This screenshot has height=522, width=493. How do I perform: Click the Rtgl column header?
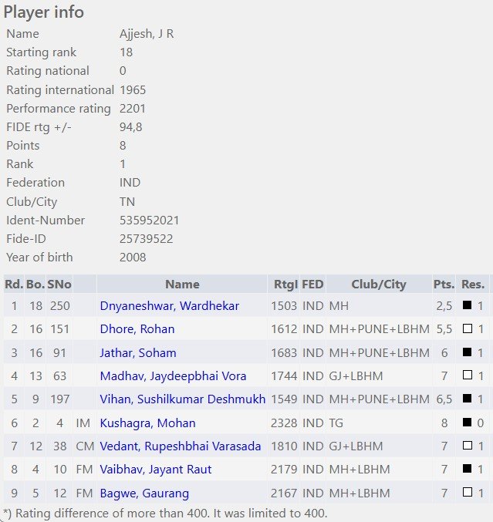coord(285,284)
